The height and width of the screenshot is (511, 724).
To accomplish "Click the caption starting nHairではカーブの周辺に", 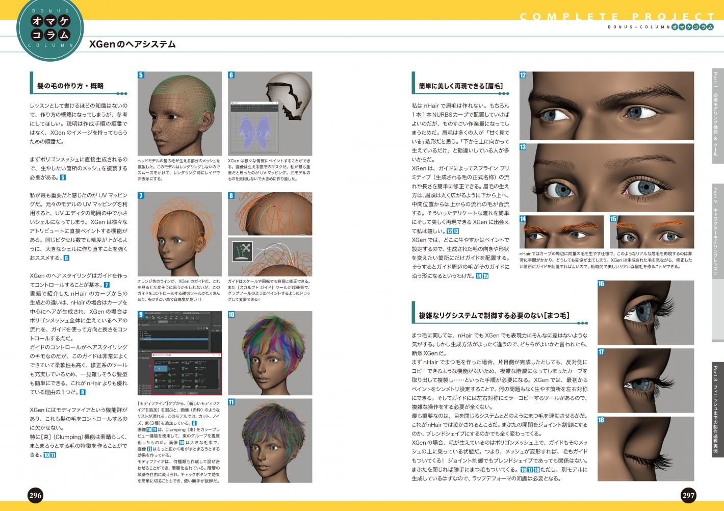I will click(607, 260).
